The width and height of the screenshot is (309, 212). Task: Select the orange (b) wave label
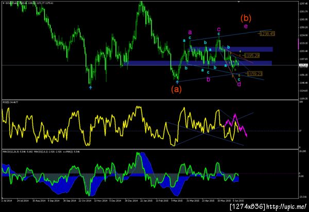[x=246, y=18]
